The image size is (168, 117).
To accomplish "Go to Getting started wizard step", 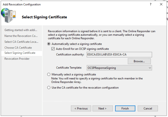I will 21,30.
